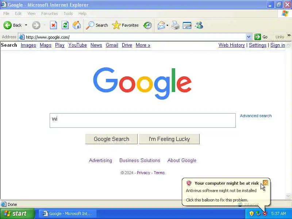Click the Windows flag logo in menu bar
The image size is (292, 219).
285,14
